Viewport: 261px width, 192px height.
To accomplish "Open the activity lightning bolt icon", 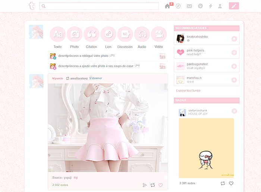I will pyautogui.click(x=211, y=6).
